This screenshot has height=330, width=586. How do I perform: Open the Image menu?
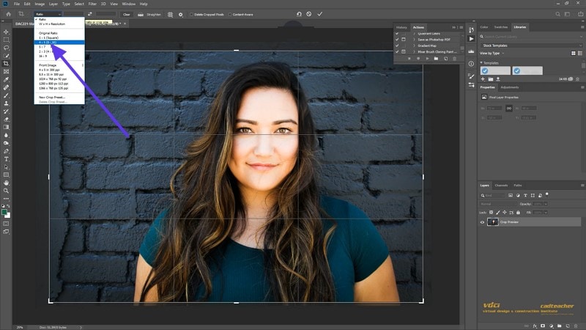[x=40, y=4]
